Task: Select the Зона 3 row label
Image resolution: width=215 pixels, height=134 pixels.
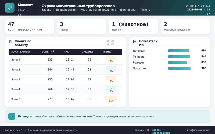Action: 16,79
